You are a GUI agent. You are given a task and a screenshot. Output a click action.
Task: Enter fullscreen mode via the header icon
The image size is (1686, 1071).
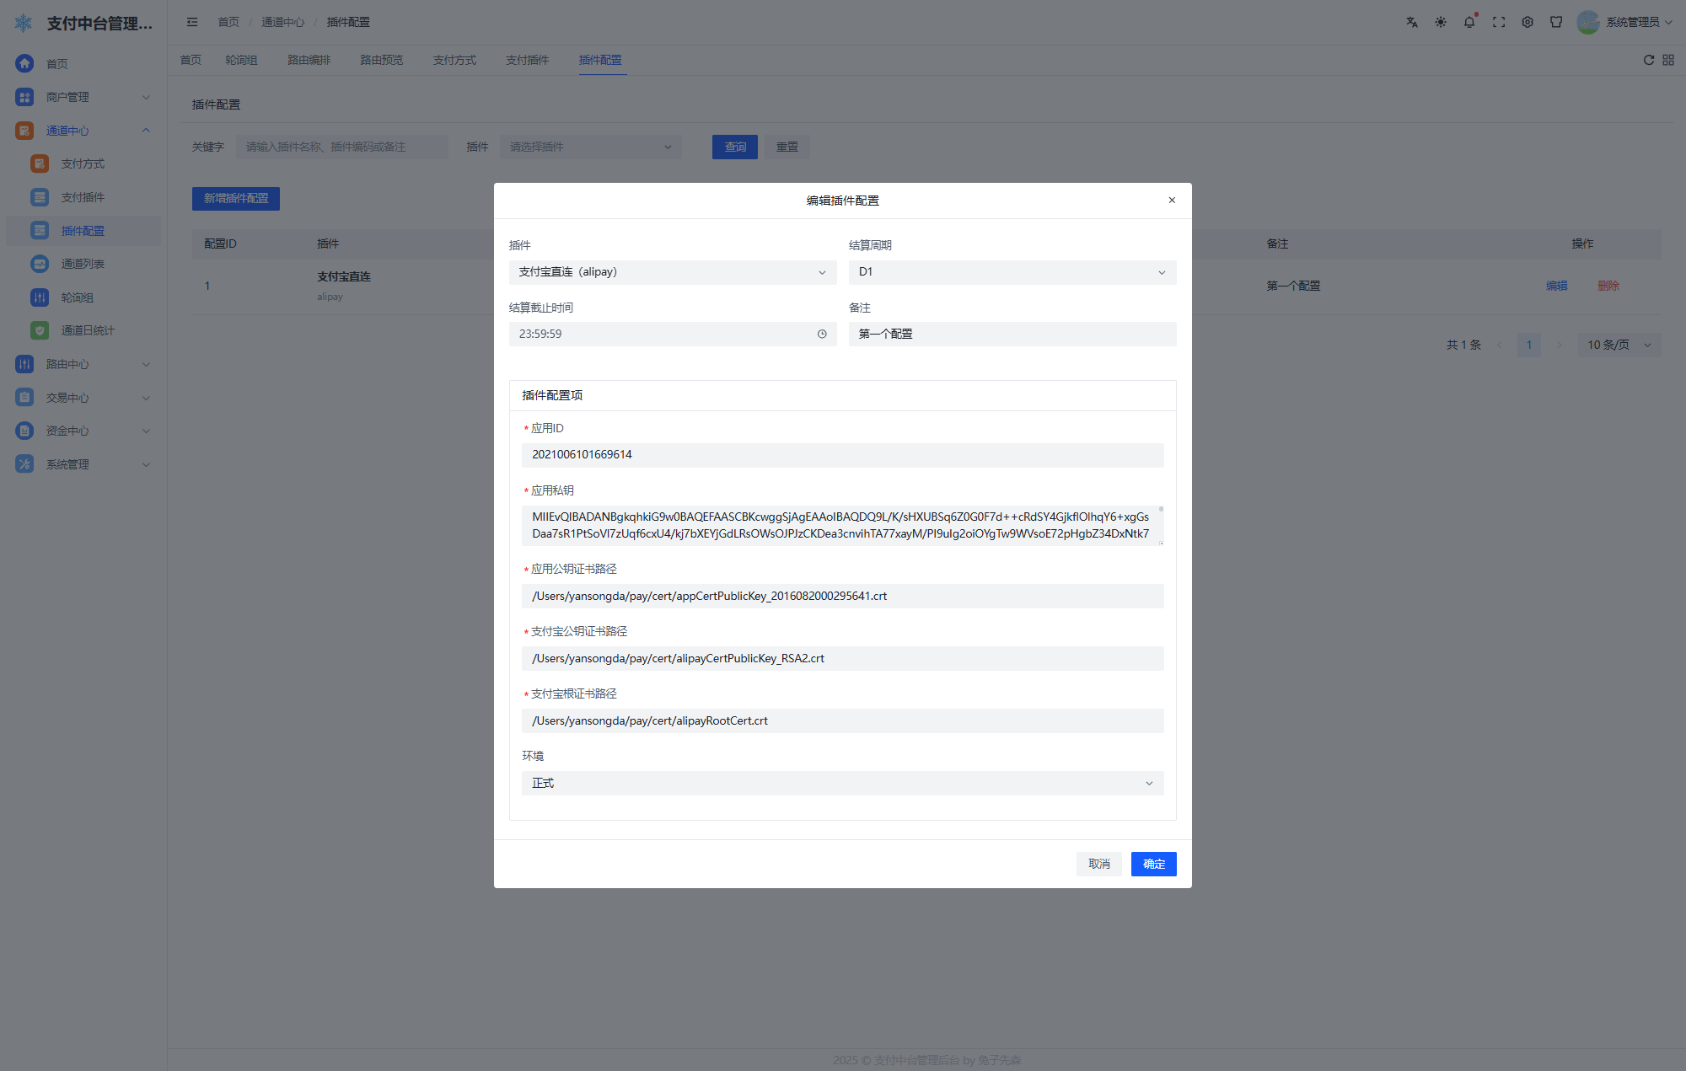point(1499,23)
